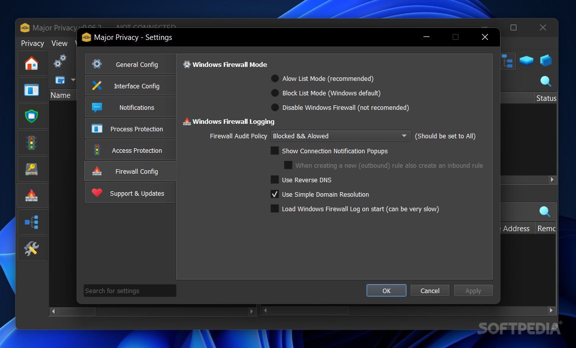Open the Support & Updates tab
576x348 pixels.
[x=130, y=193]
